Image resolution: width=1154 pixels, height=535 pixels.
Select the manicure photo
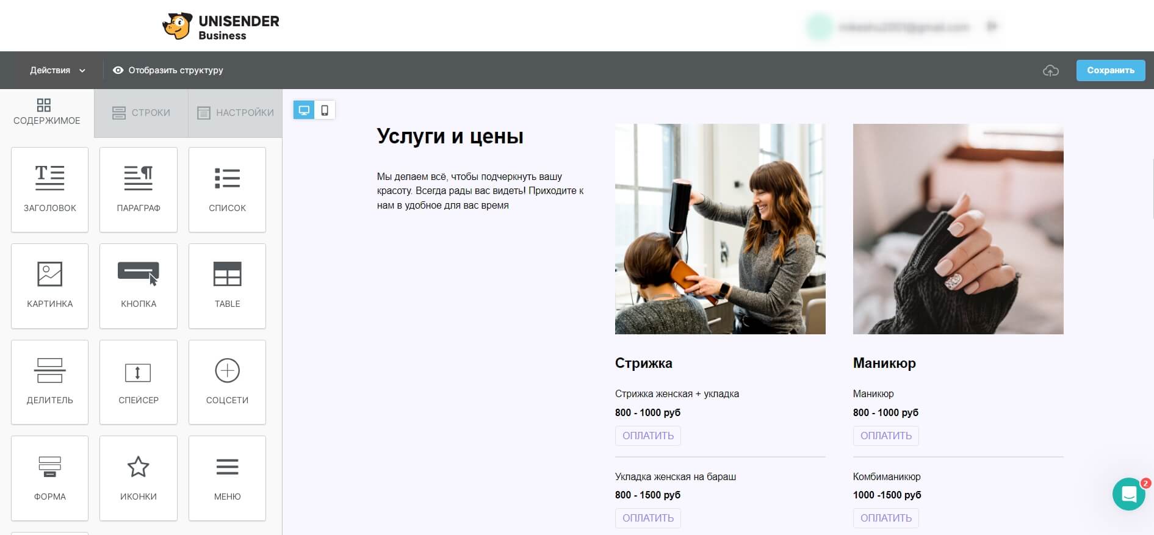(x=958, y=229)
